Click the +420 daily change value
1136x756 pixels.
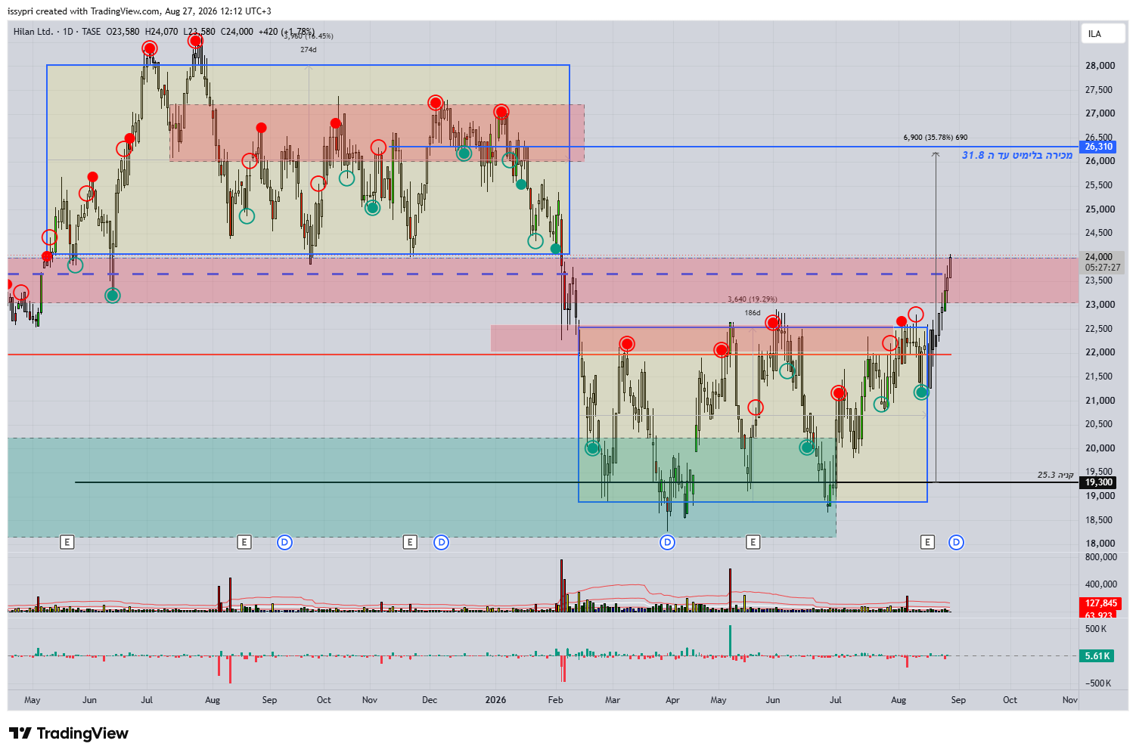pos(268,32)
